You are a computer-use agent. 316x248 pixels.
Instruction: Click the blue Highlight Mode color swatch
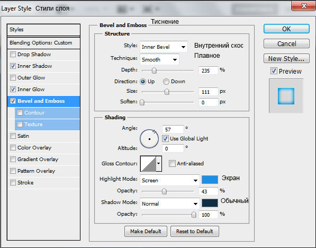210,180
